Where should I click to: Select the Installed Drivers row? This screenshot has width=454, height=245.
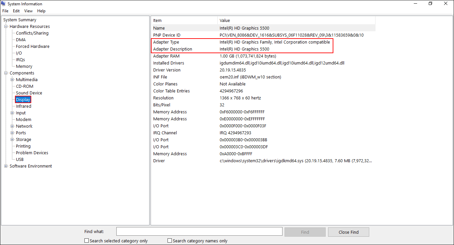click(x=264, y=63)
